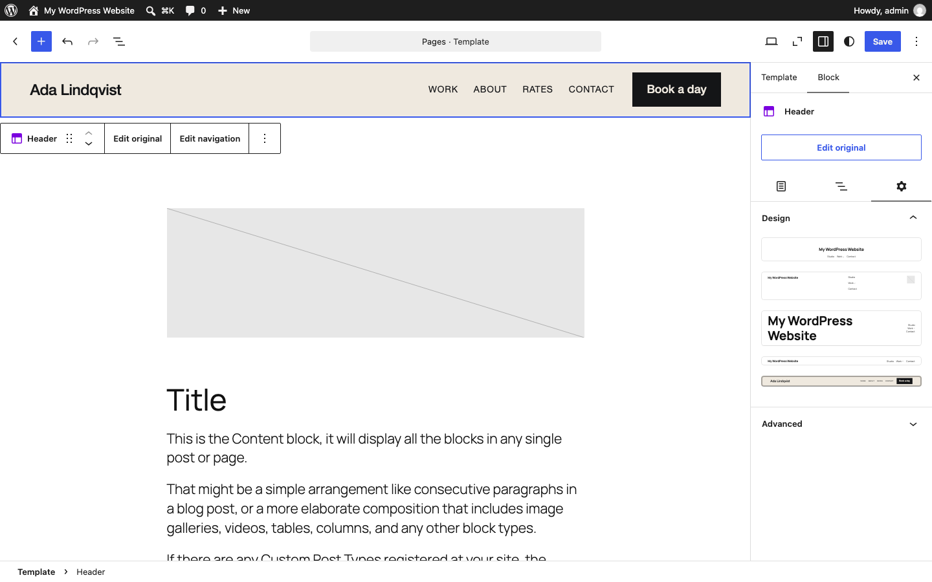Select the Ada Lindqvist header design thumbnail
The height and width of the screenshot is (582, 932).
coord(841,381)
